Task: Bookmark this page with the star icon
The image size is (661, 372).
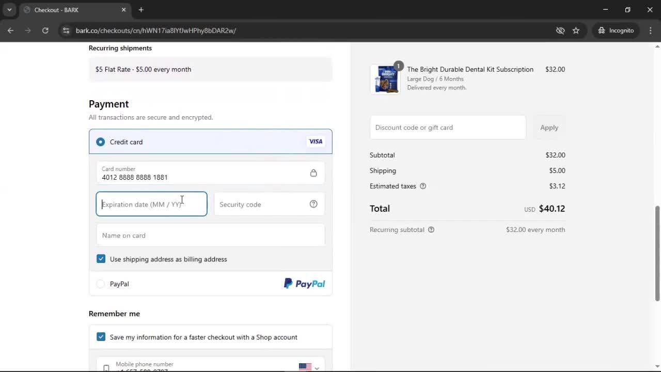Action: [576, 30]
